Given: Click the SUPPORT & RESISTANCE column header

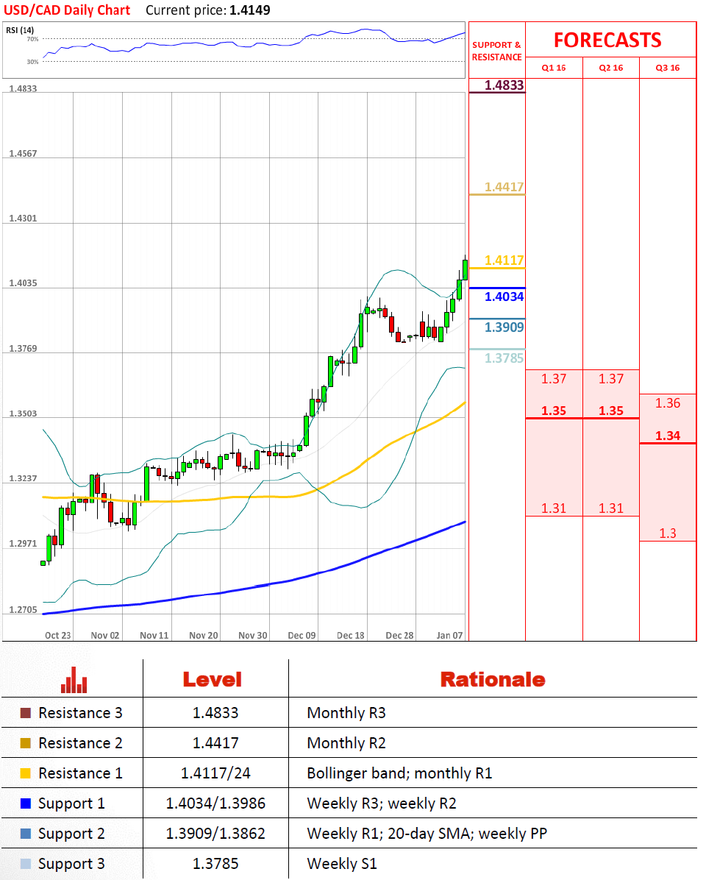Looking at the screenshot, I should pyautogui.click(x=496, y=51).
